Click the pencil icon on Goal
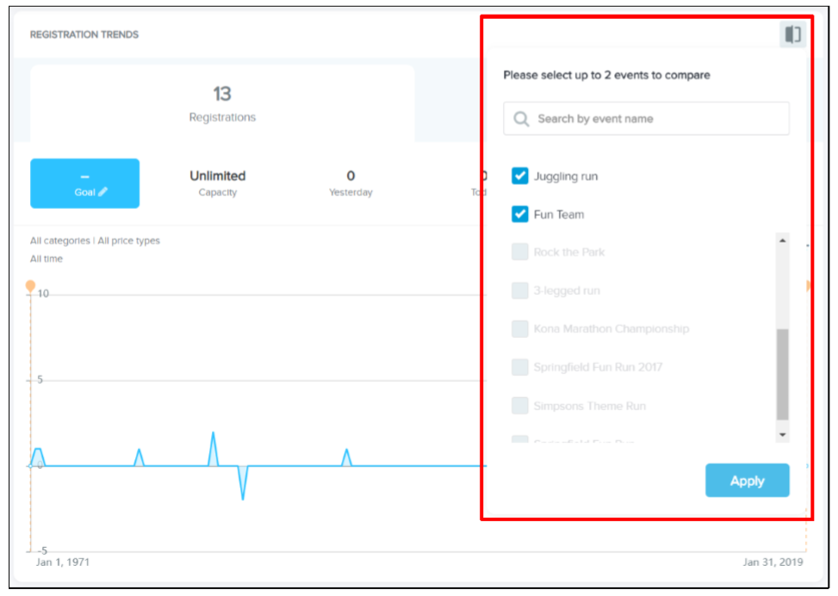This screenshot has height=596, width=838. 103,193
